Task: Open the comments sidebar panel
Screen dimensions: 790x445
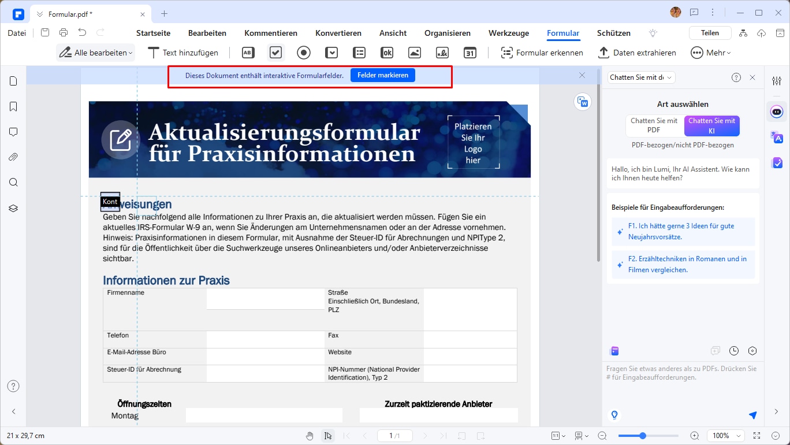Action: pos(13,132)
